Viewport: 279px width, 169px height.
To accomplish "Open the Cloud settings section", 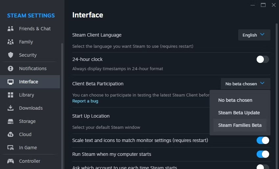I will pyautogui.click(x=25, y=134).
